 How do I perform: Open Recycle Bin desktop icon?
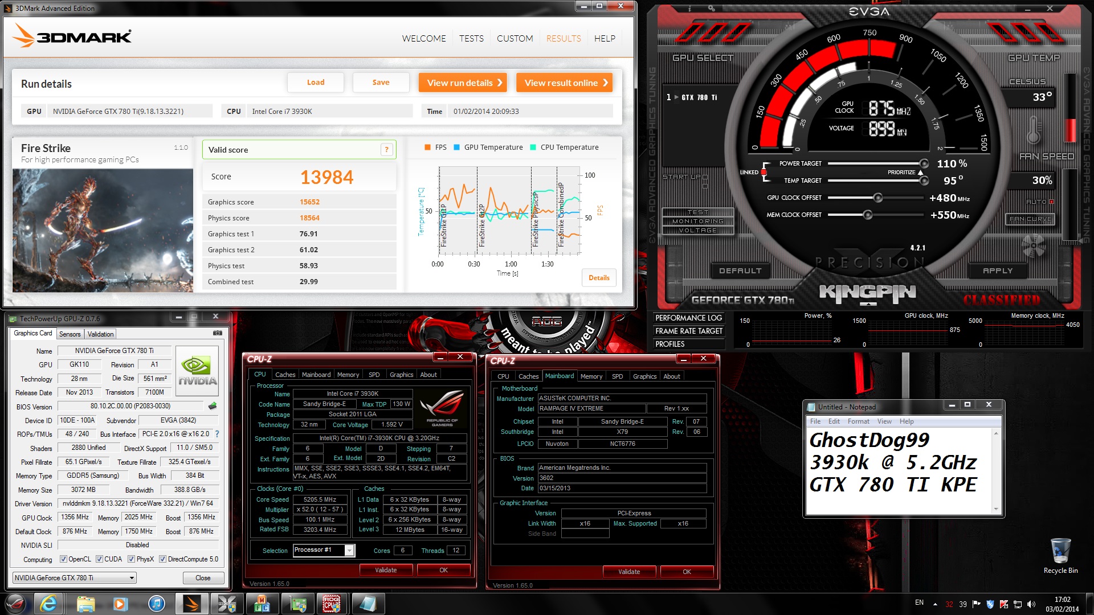1060,556
